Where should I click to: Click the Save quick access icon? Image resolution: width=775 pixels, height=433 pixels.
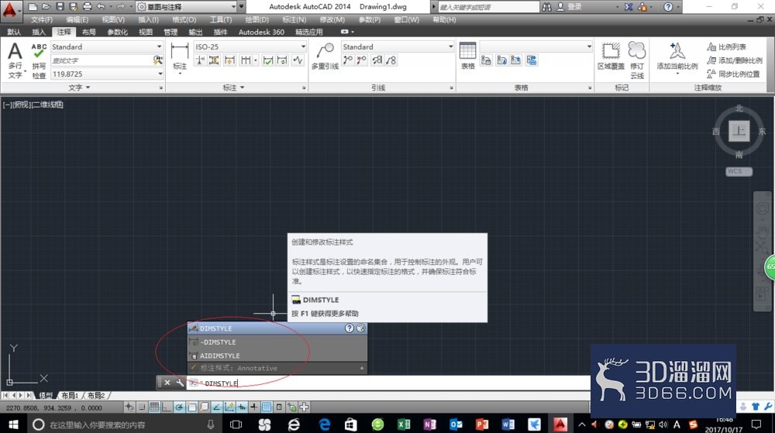tap(60, 7)
